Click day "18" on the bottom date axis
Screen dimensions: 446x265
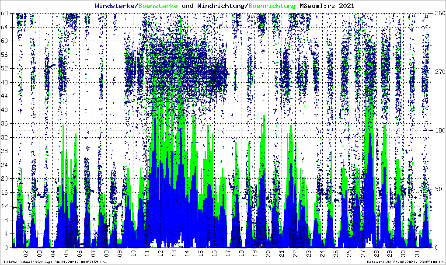(x=241, y=253)
